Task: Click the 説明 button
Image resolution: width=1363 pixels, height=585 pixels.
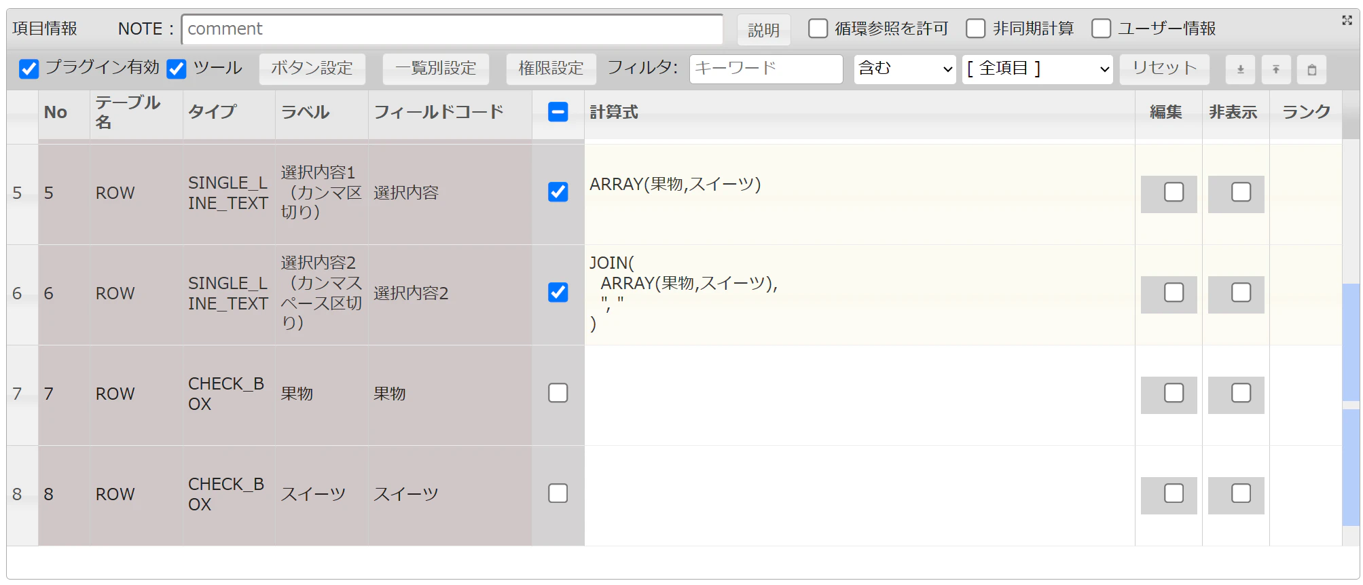Action: click(764, 30)
